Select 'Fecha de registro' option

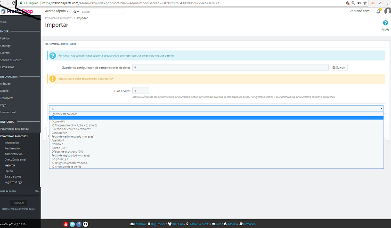click(x=216, y=155)
